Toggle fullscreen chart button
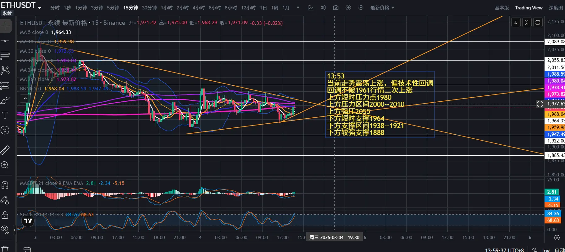Image resolution: width=565 pixels, height=252 pixels. (x=538, y=22)
